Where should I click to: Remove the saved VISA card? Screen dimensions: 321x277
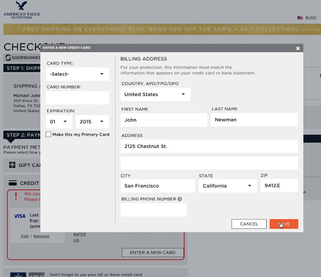(41, 236)
